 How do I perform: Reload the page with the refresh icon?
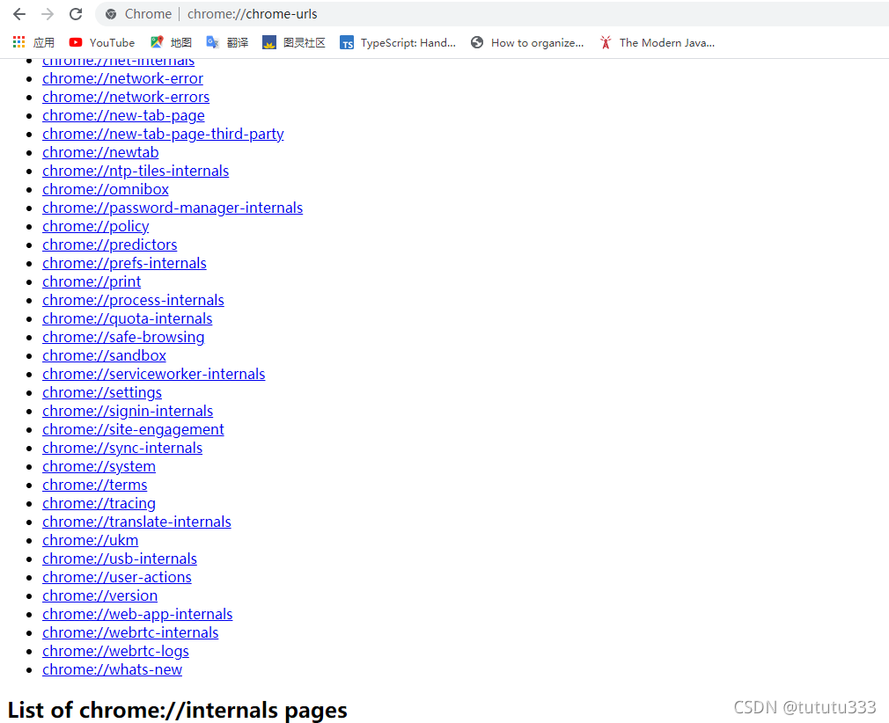tap(76, 14)
